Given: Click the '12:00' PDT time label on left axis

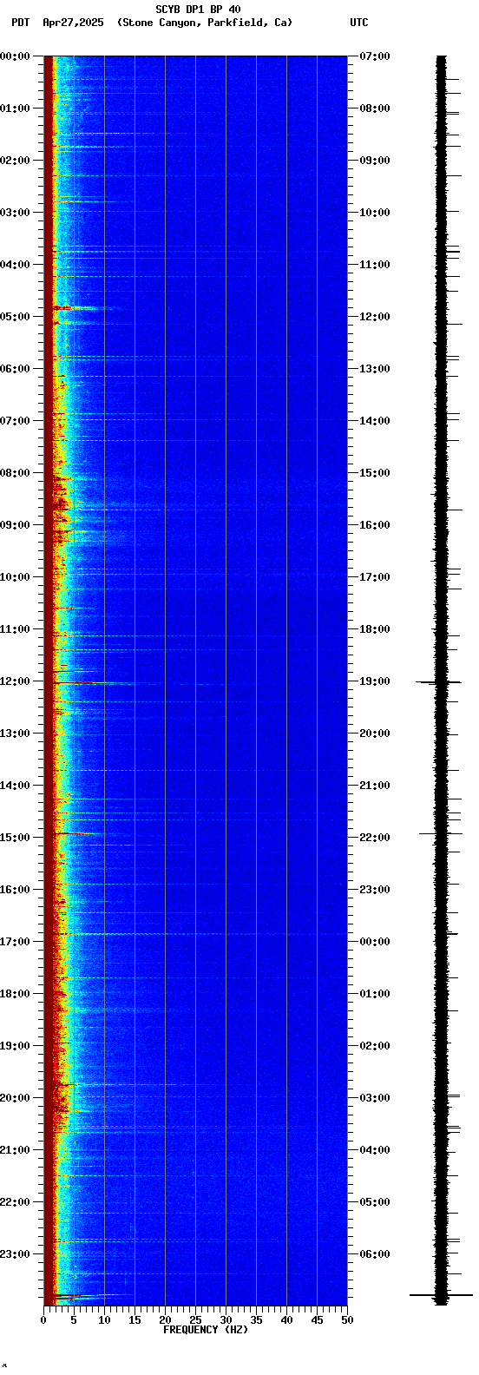Looking at the screenshot, I should pyautogui.click(x=15, y=681).
